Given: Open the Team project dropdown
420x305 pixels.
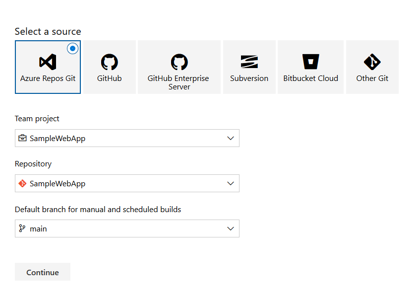Looking at the screenshot, I should [x=127, y=138].
